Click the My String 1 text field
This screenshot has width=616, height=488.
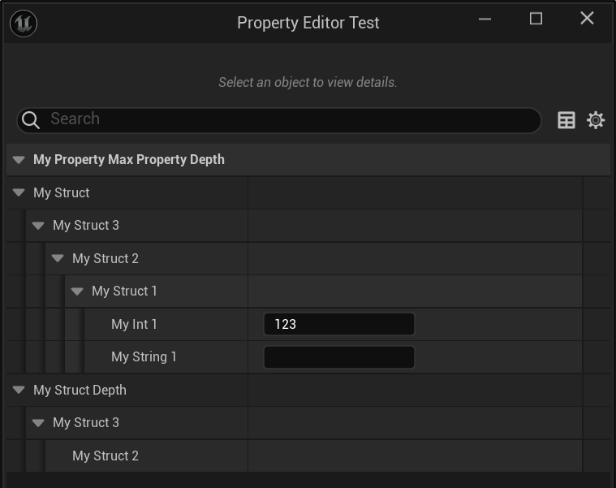(x=338, y=357)
